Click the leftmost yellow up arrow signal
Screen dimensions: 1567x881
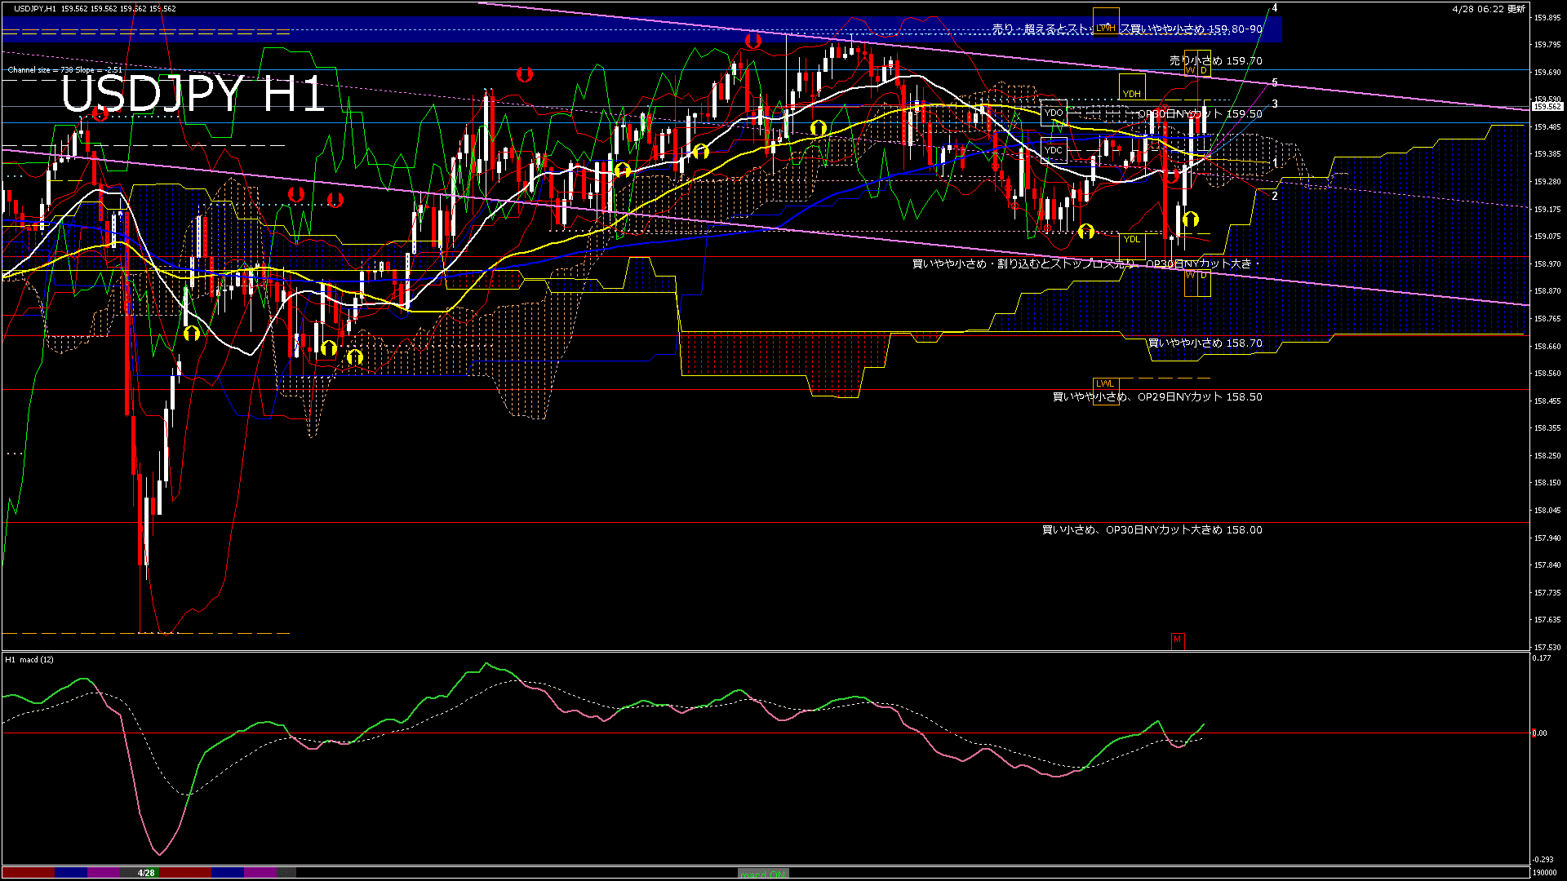pos(192,333)
